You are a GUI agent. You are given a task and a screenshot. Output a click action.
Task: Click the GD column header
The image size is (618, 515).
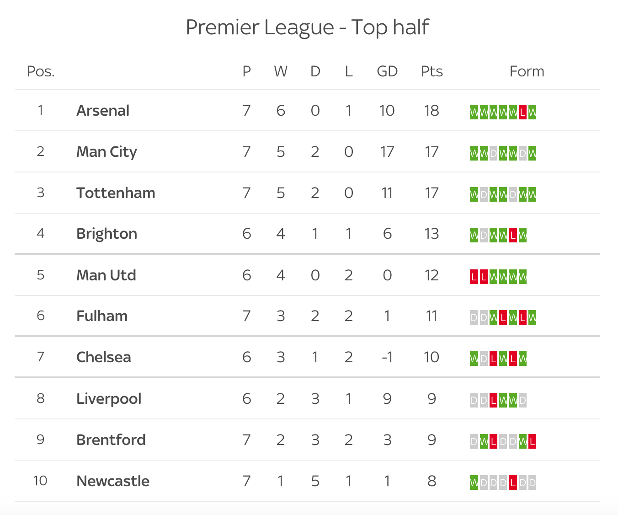(387, 71)
